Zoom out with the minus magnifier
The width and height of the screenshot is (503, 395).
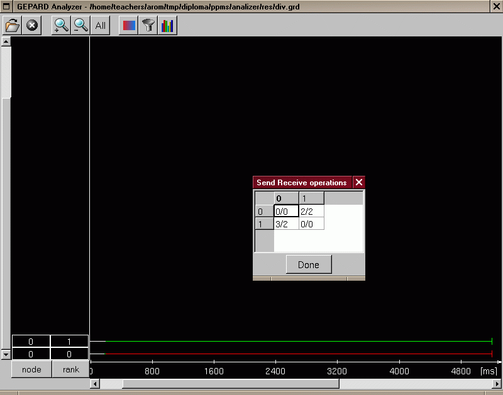pyautogui.click(x=81, y=26)
